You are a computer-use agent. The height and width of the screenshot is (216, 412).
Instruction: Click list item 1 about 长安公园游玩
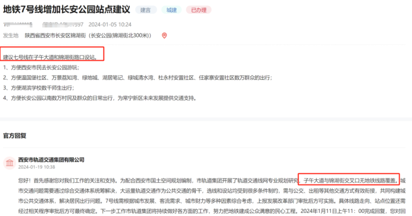click(41, 67)
